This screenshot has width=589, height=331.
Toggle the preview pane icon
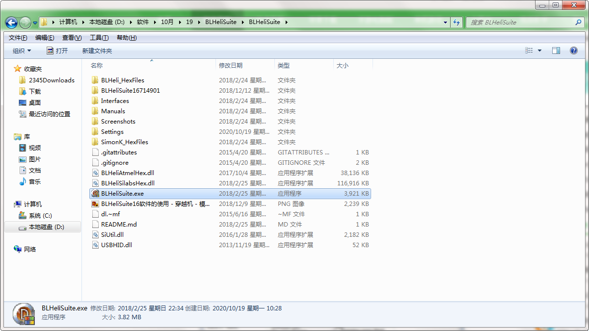click(556, 51)
